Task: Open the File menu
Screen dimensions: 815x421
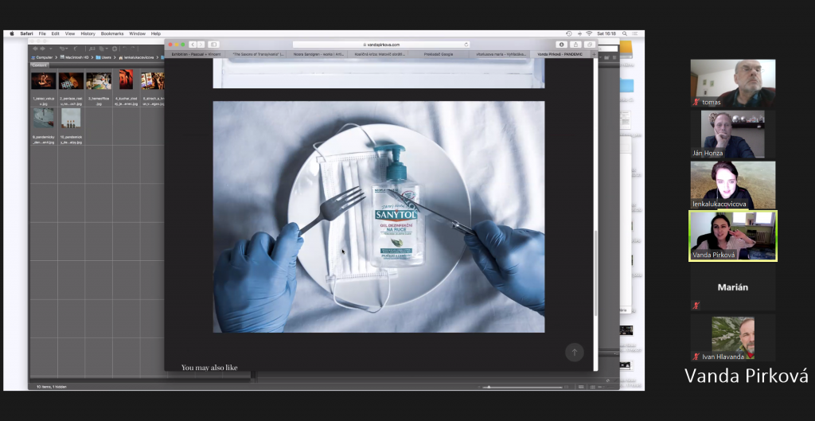Action: click(x=42, y=33)
